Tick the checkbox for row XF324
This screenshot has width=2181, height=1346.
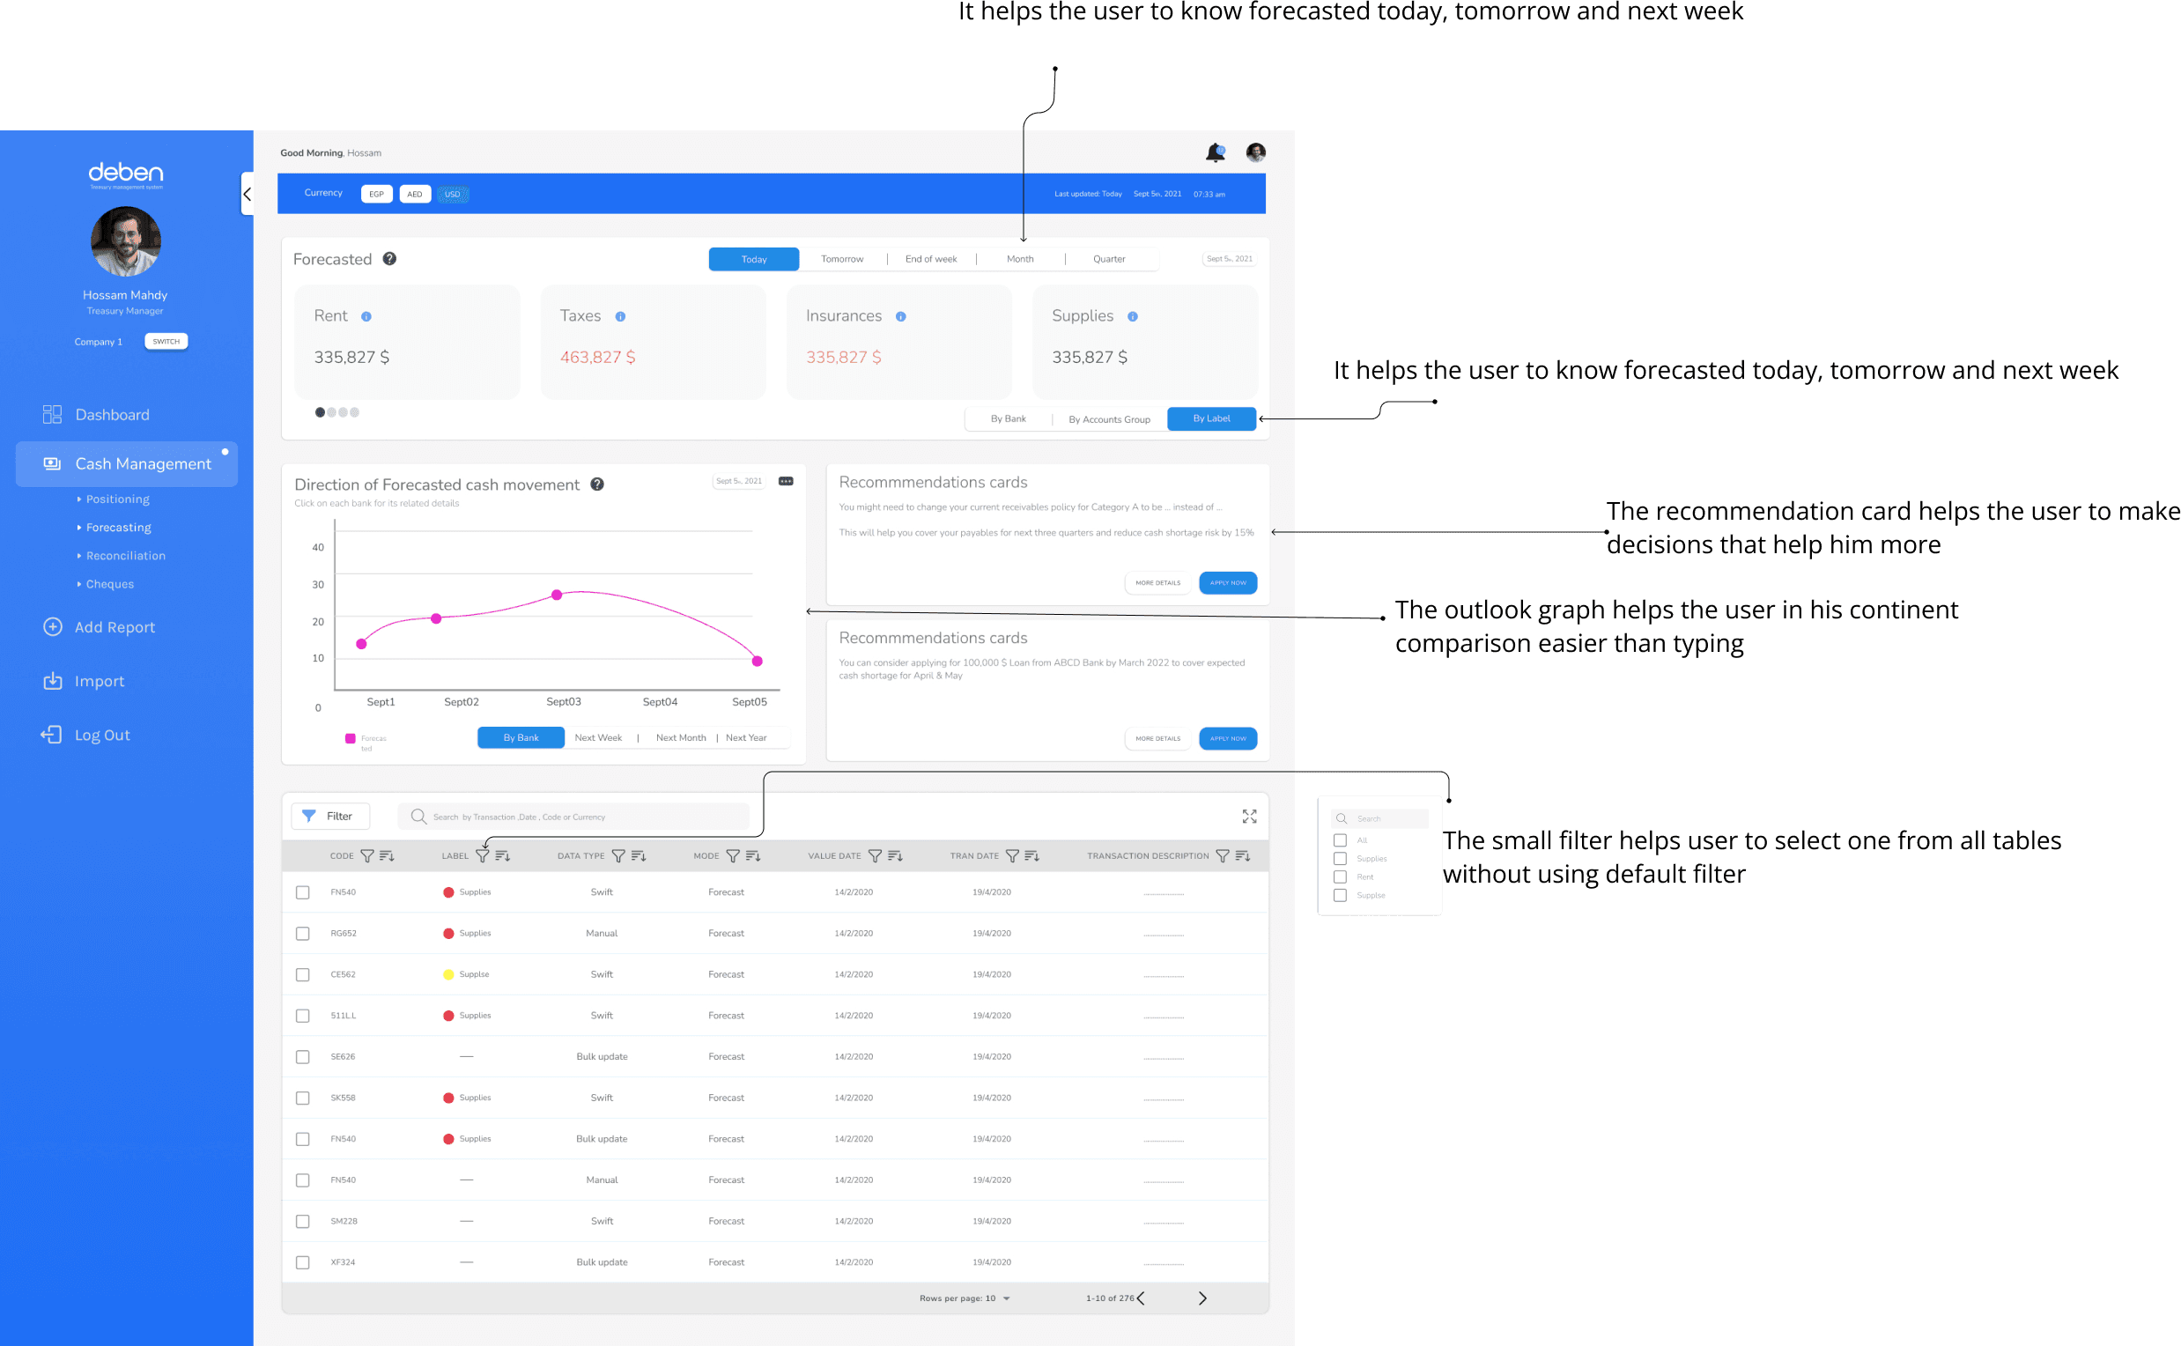[303, 1263]
